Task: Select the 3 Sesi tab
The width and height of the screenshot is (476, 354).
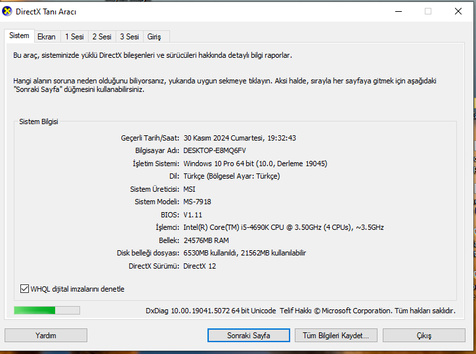Action: 129,37
